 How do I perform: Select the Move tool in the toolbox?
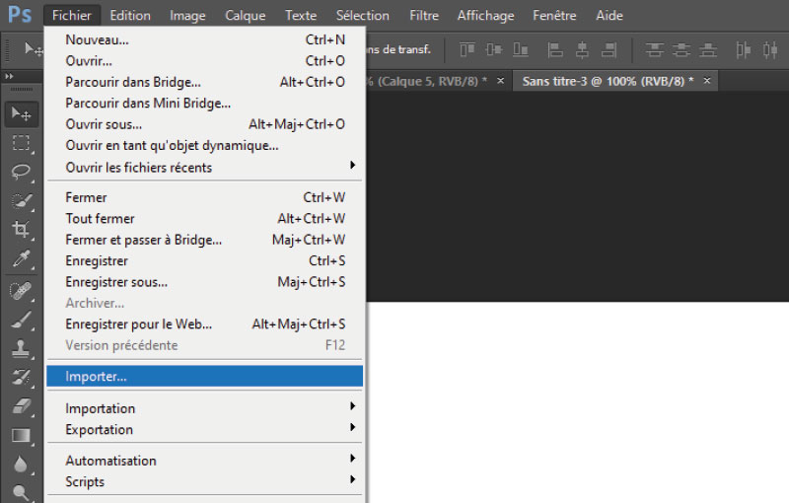(22, 114)
